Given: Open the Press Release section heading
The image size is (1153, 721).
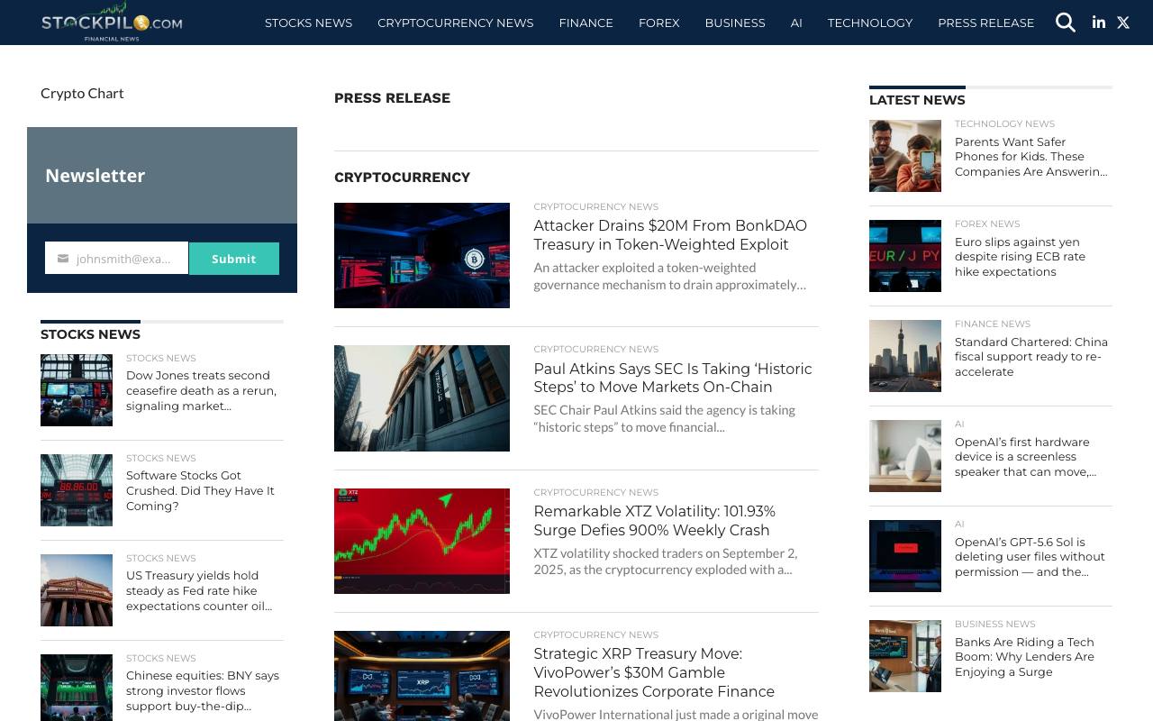Looking at the screenshot, I should [392, 98].
